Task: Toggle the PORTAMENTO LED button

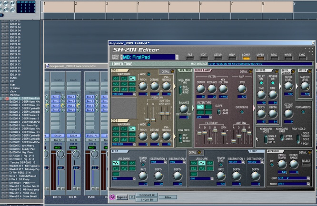Action: (x=303, y=112)
